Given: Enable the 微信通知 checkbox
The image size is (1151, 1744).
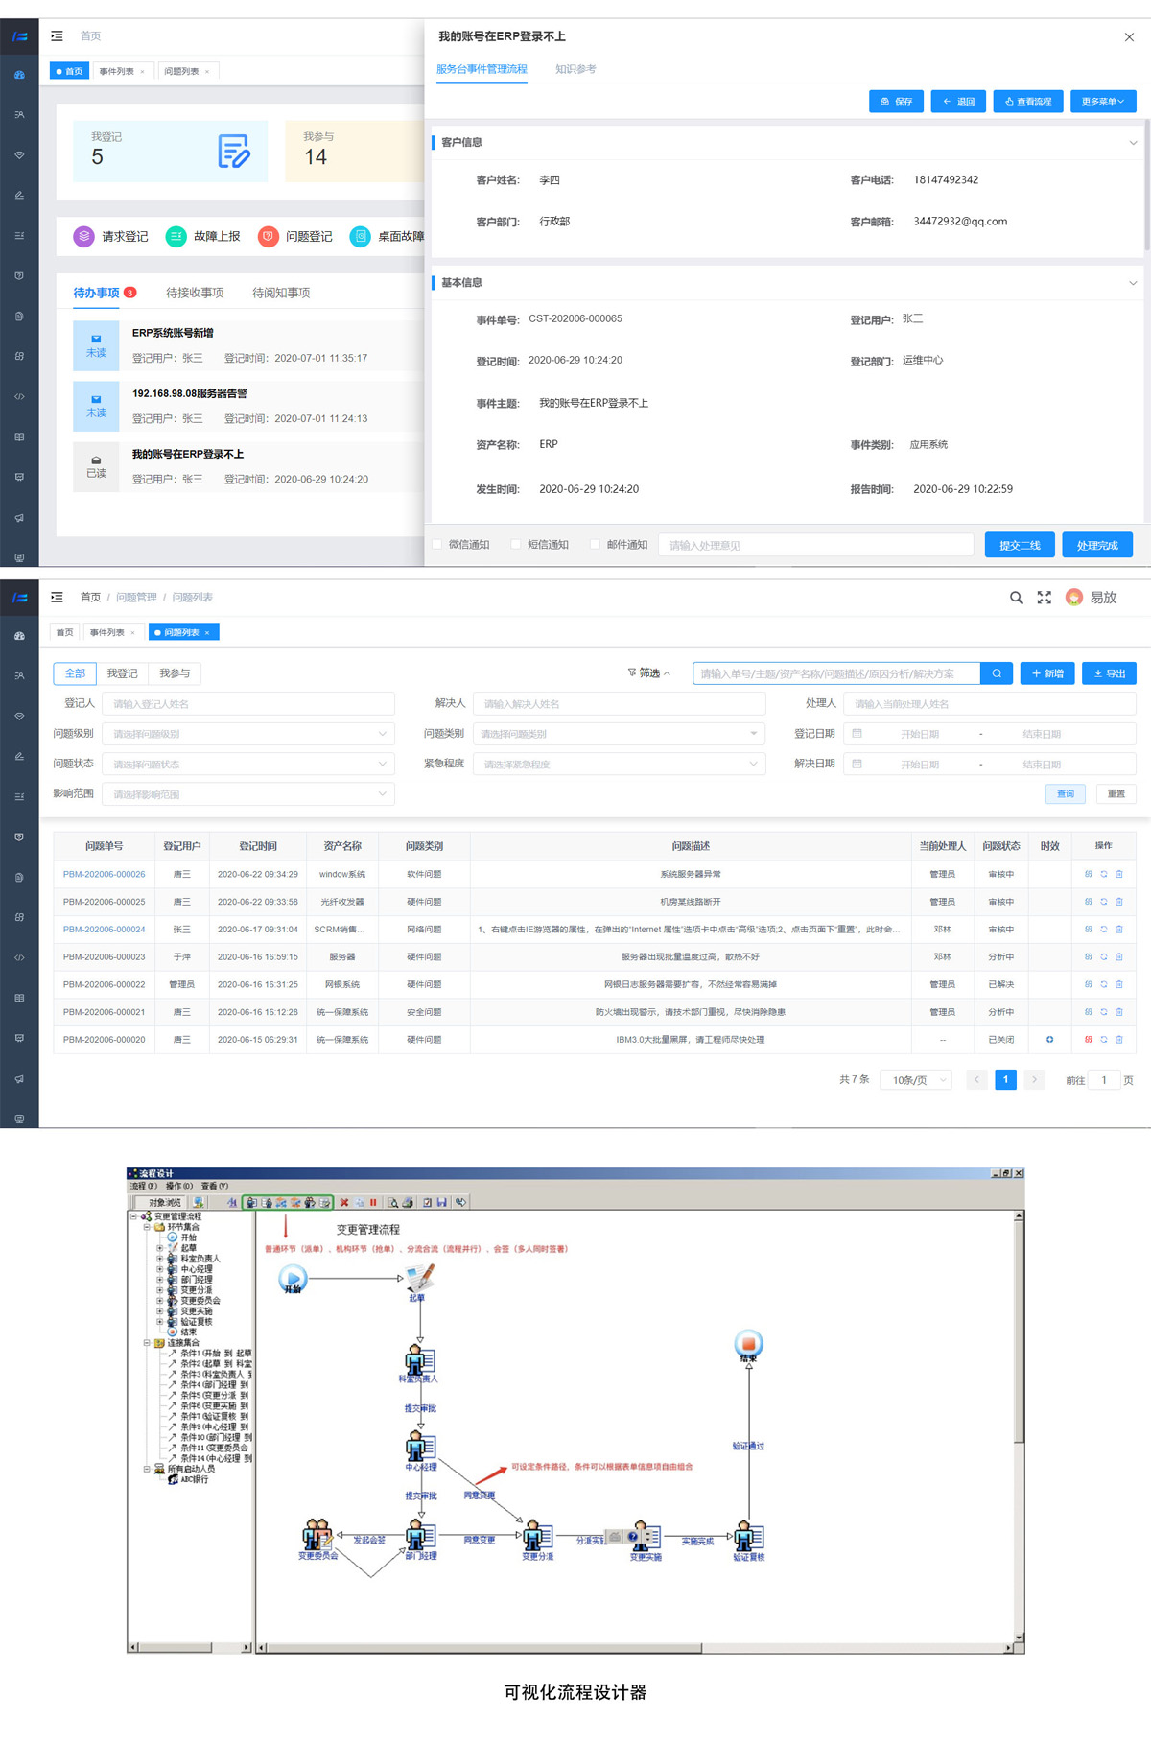Looking at the screenshot, I should pyautogui.click(x=437, y=545).
